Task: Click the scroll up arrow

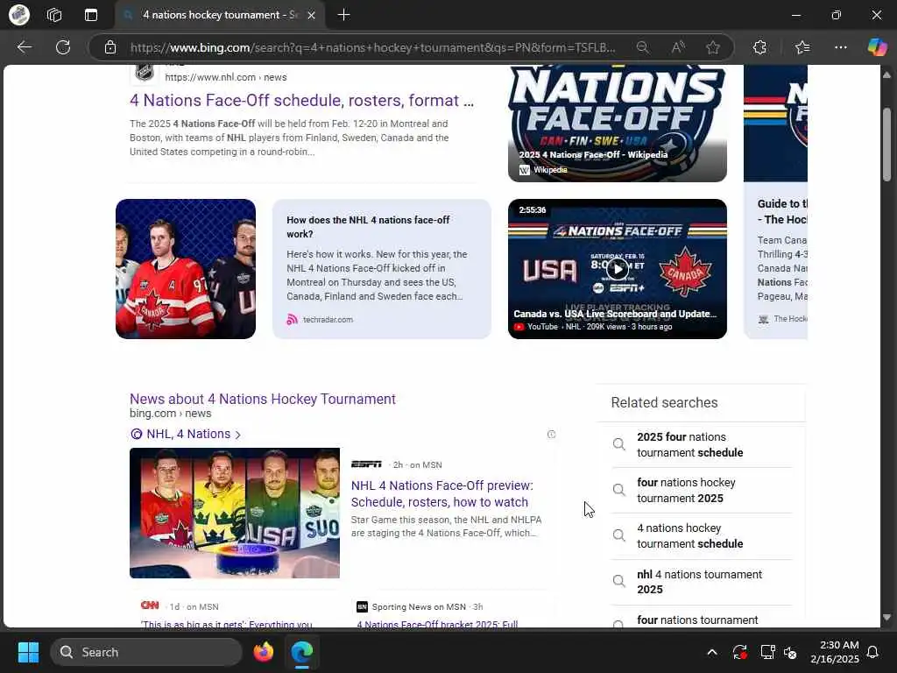Action: 886,74
